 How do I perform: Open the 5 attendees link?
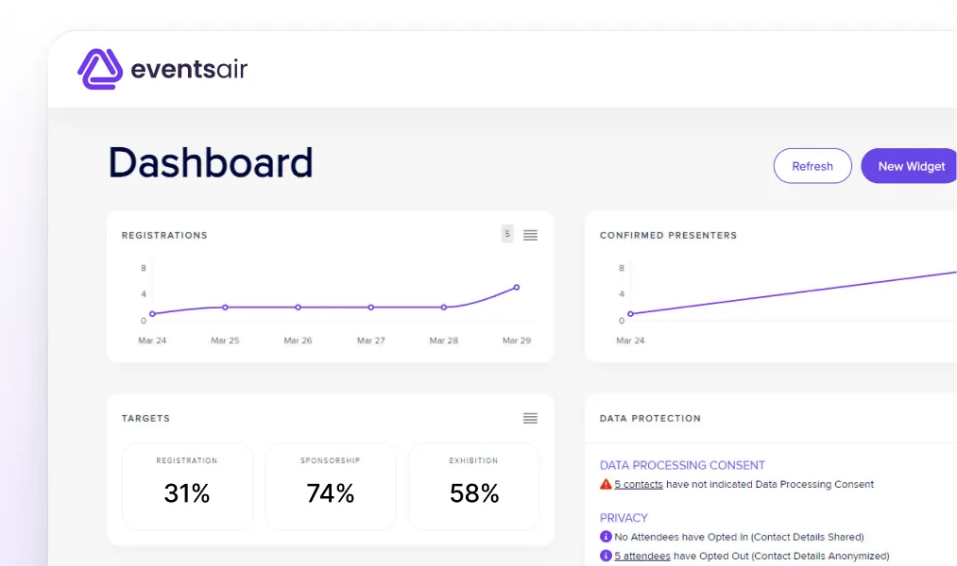coord(642,556)
